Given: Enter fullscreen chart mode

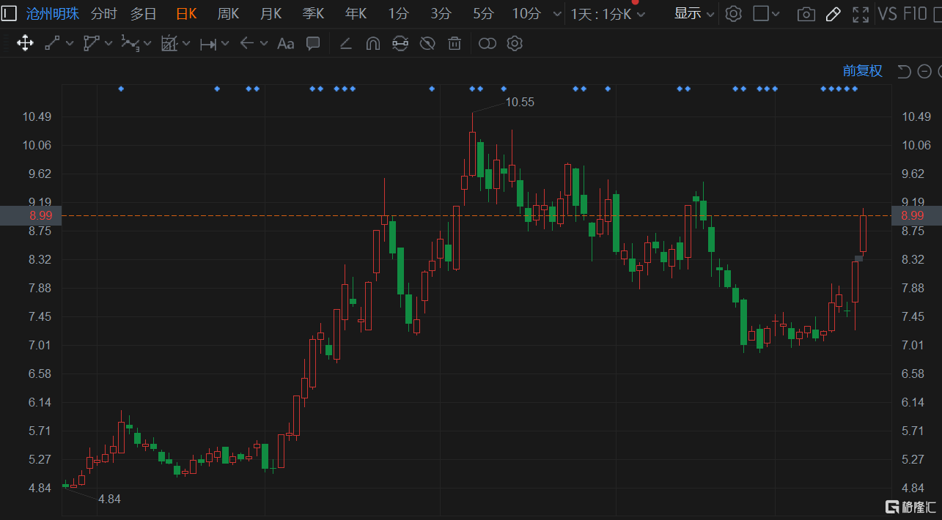Looking at the screenshot, I should [x=861, y=13].
